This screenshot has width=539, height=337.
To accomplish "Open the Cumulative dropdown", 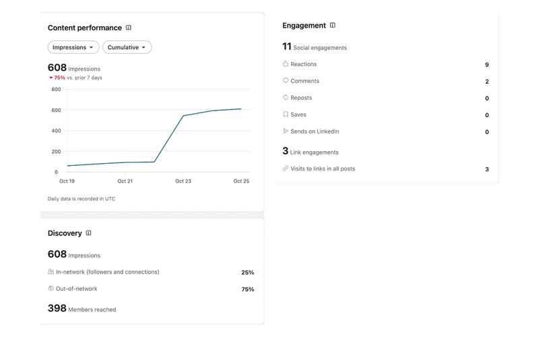I will tap(127, 47).
